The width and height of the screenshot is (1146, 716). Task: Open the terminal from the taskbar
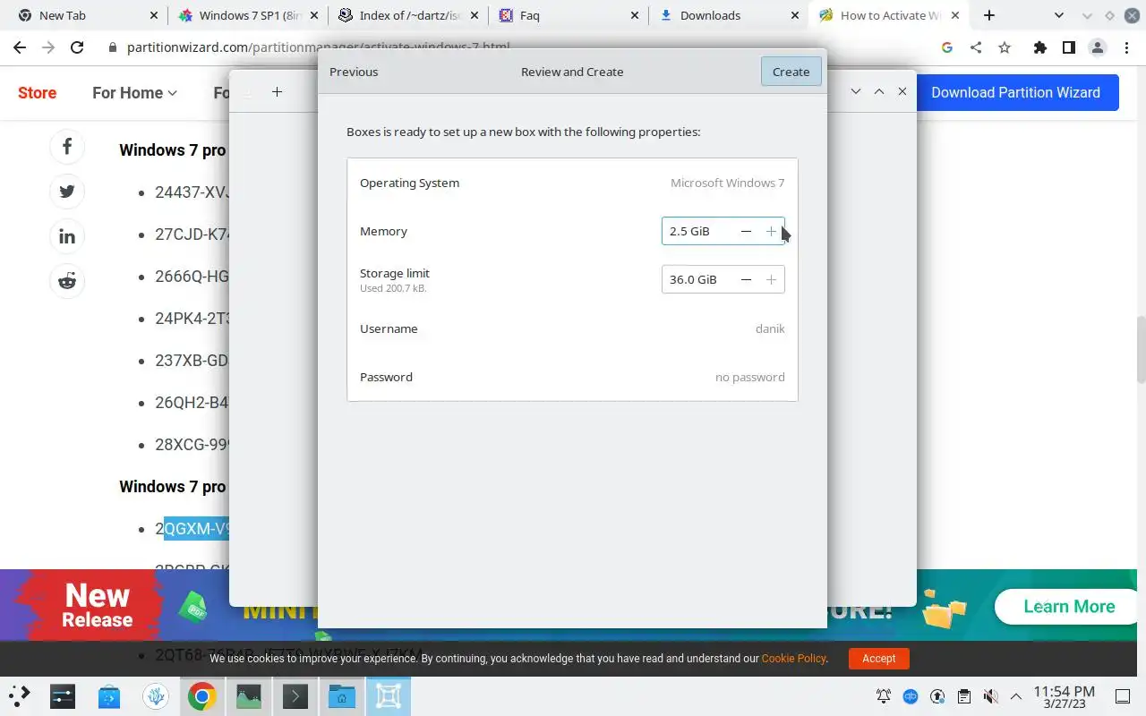(x=295, y=696)
